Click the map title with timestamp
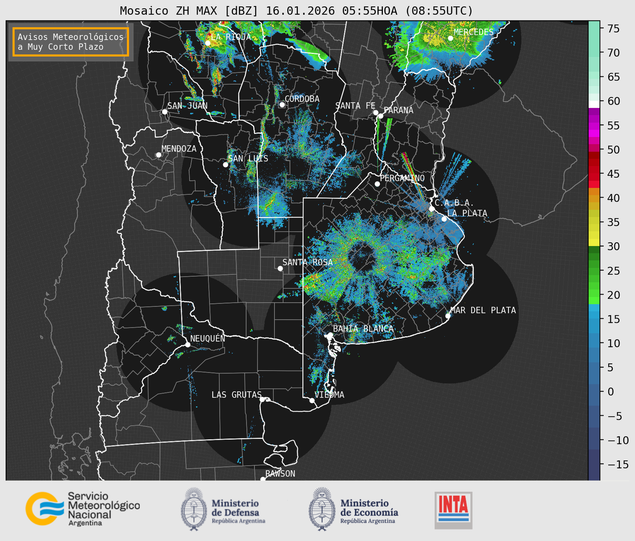The height and width of the screenshot is (541, 635). [x=296, y=11]
